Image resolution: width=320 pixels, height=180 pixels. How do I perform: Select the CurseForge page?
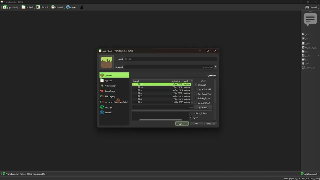114,91
